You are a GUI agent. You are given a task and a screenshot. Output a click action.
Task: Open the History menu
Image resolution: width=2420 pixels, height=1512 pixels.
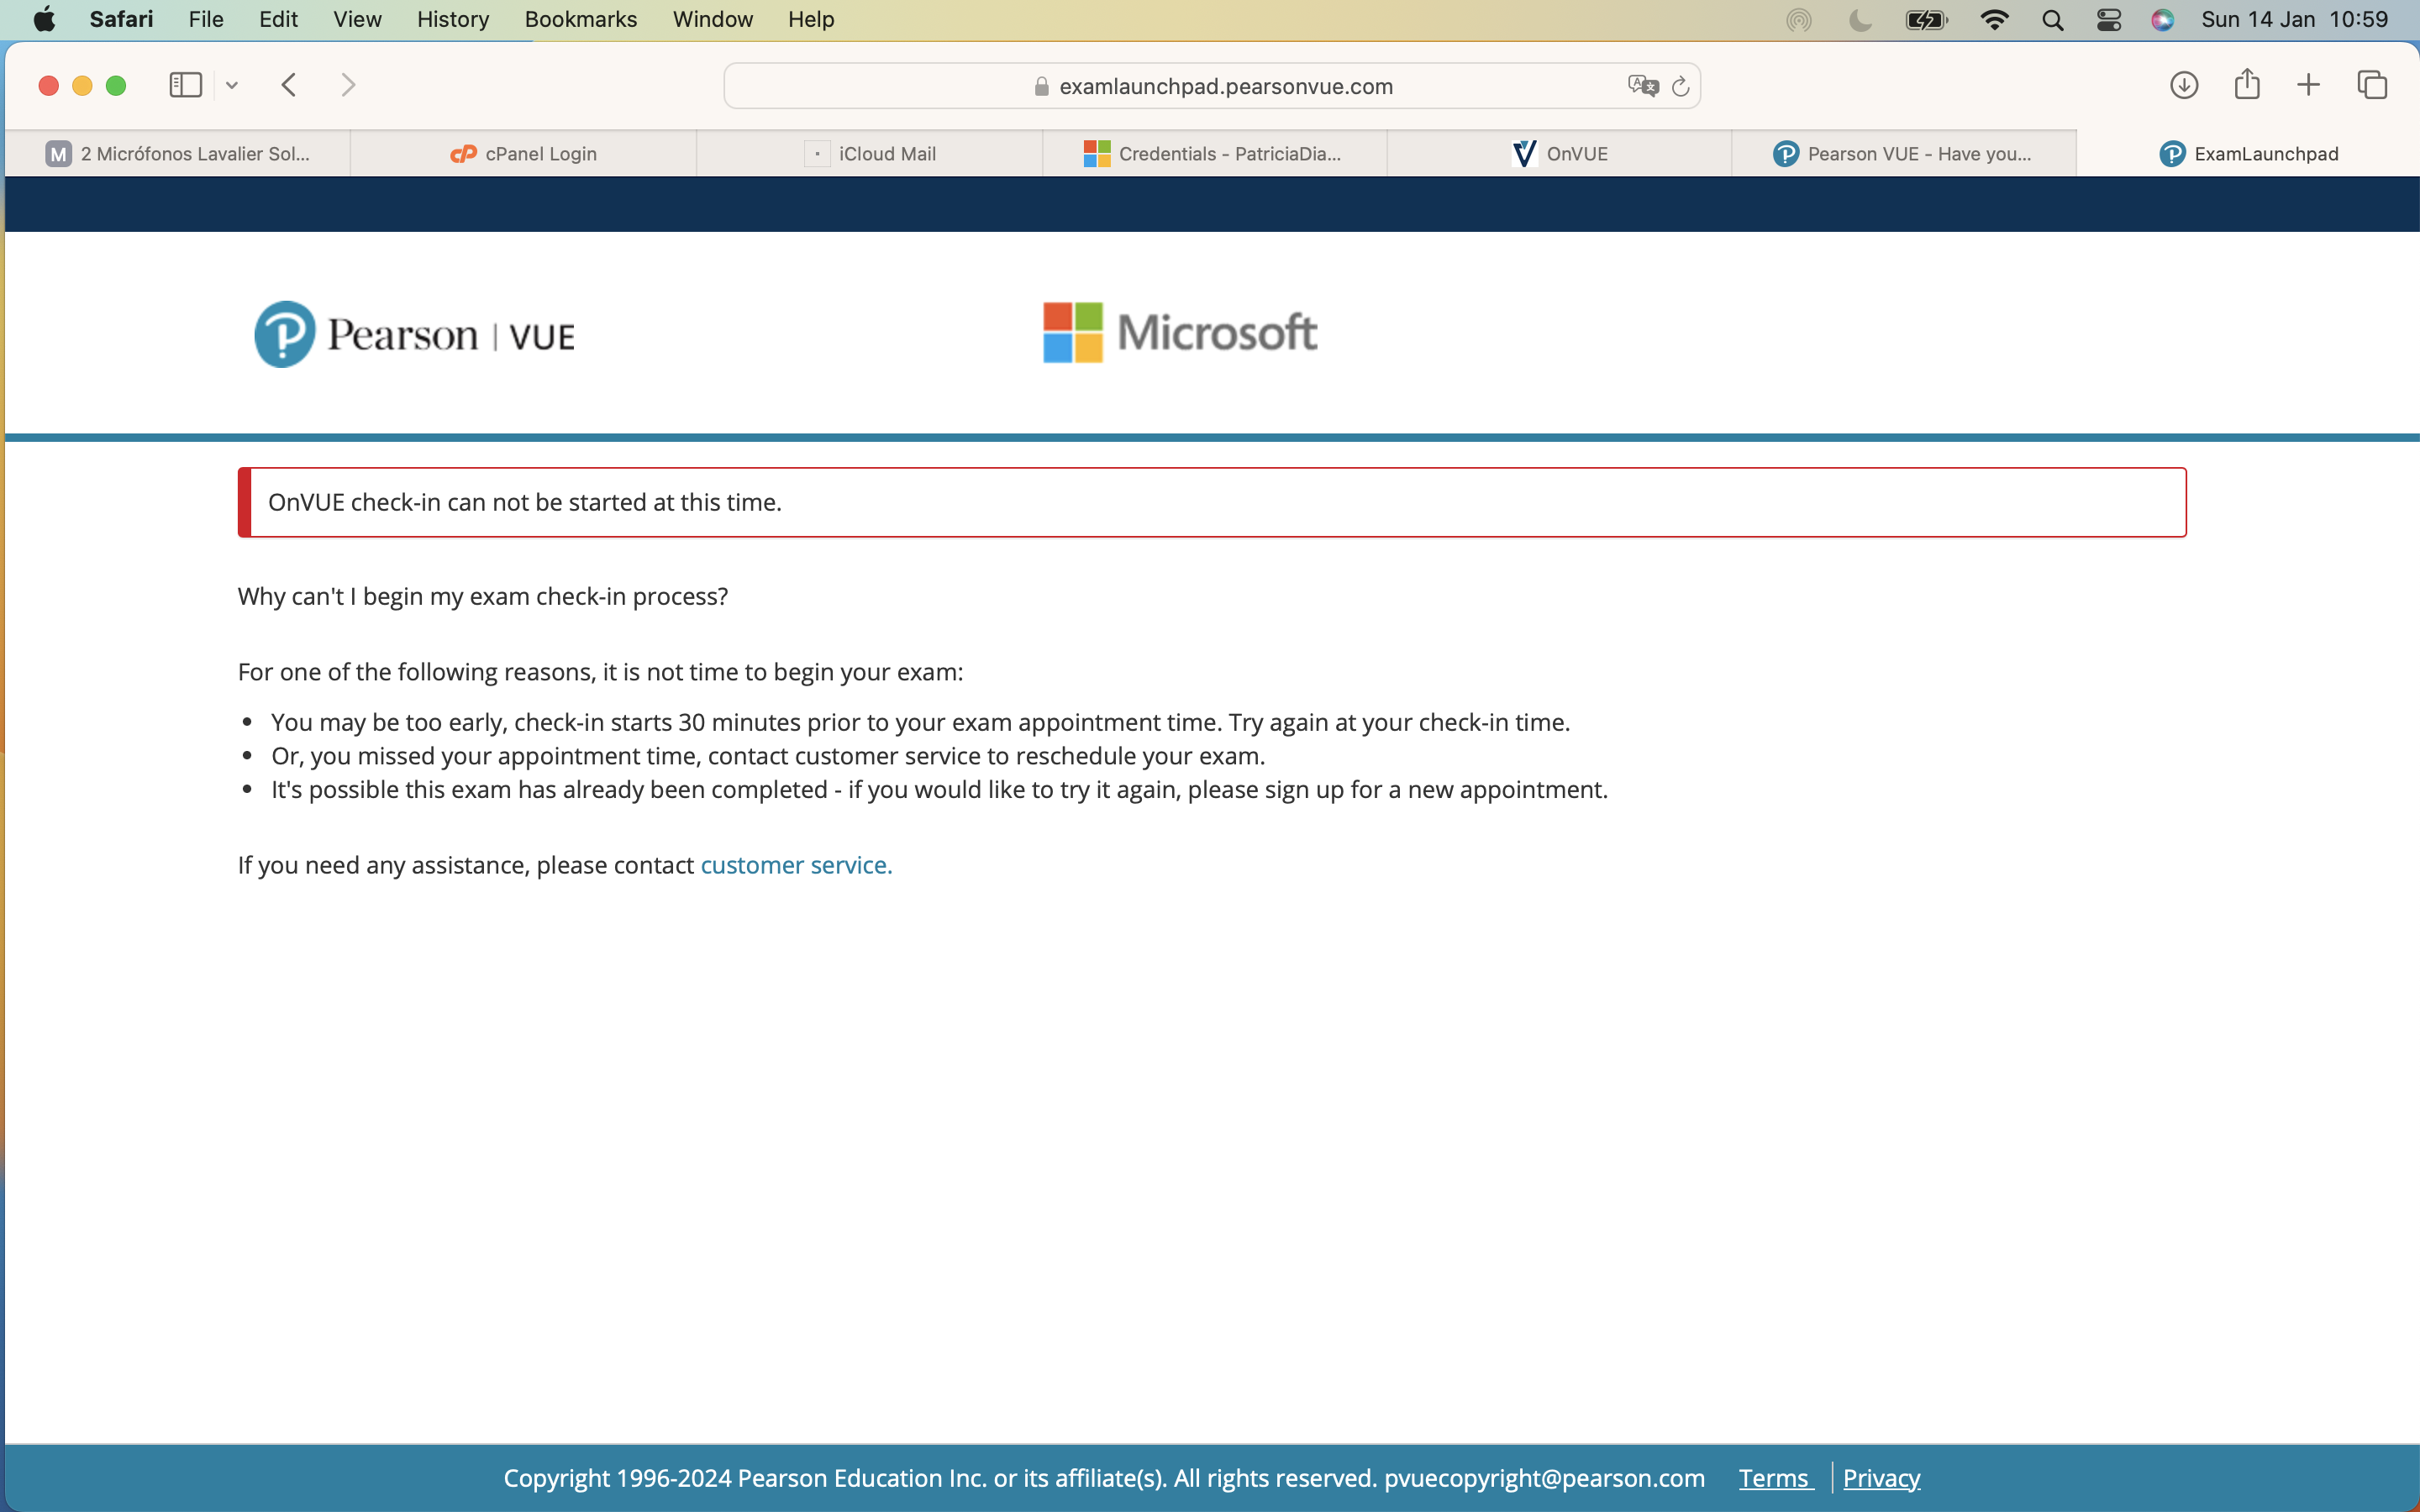452,19
